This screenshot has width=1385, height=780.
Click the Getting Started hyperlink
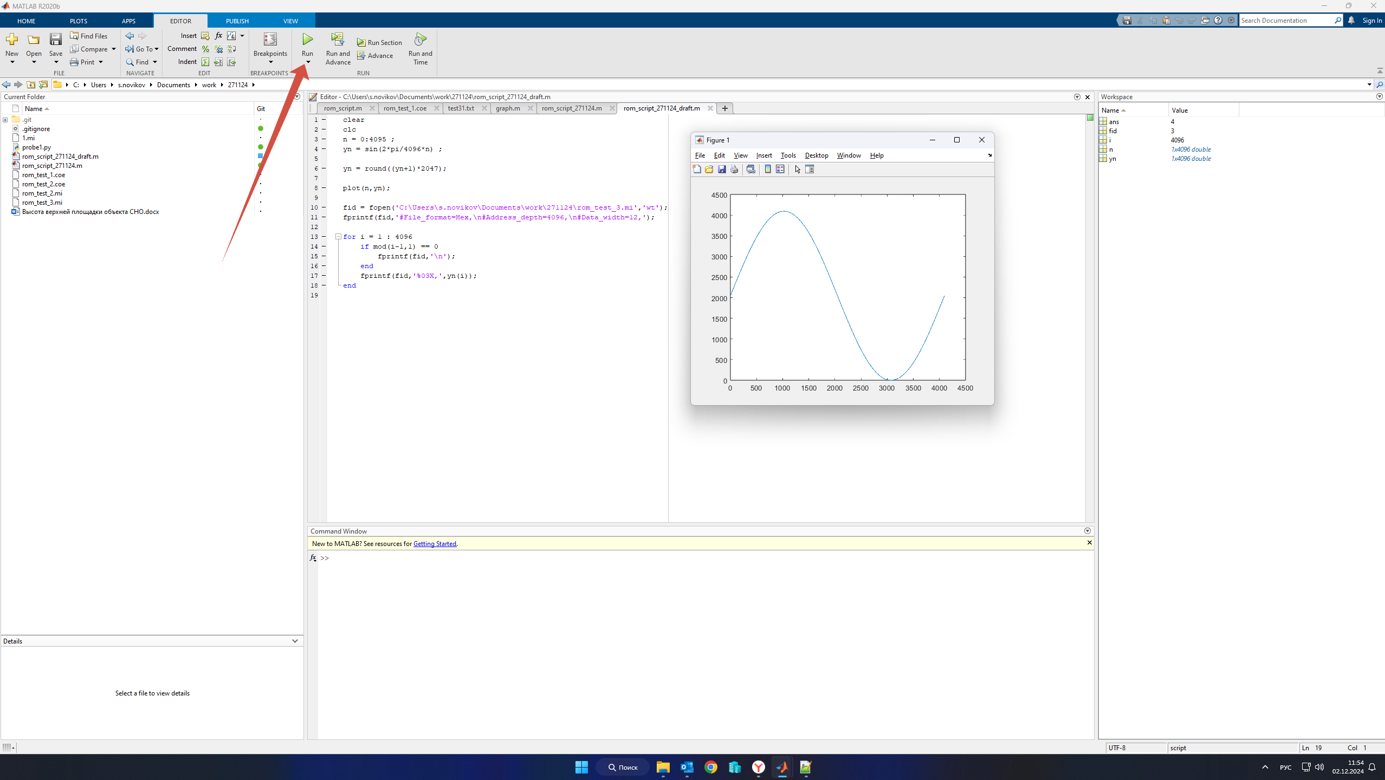[x=434, y=543]
